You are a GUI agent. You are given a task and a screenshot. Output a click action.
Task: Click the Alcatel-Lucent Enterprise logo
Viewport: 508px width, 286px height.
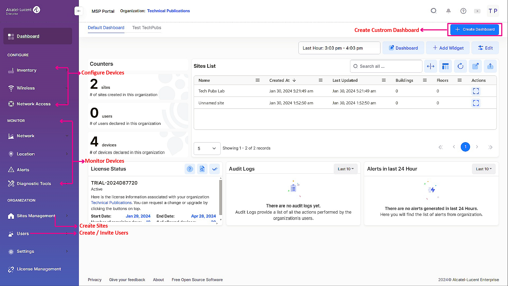click(23, 10)
